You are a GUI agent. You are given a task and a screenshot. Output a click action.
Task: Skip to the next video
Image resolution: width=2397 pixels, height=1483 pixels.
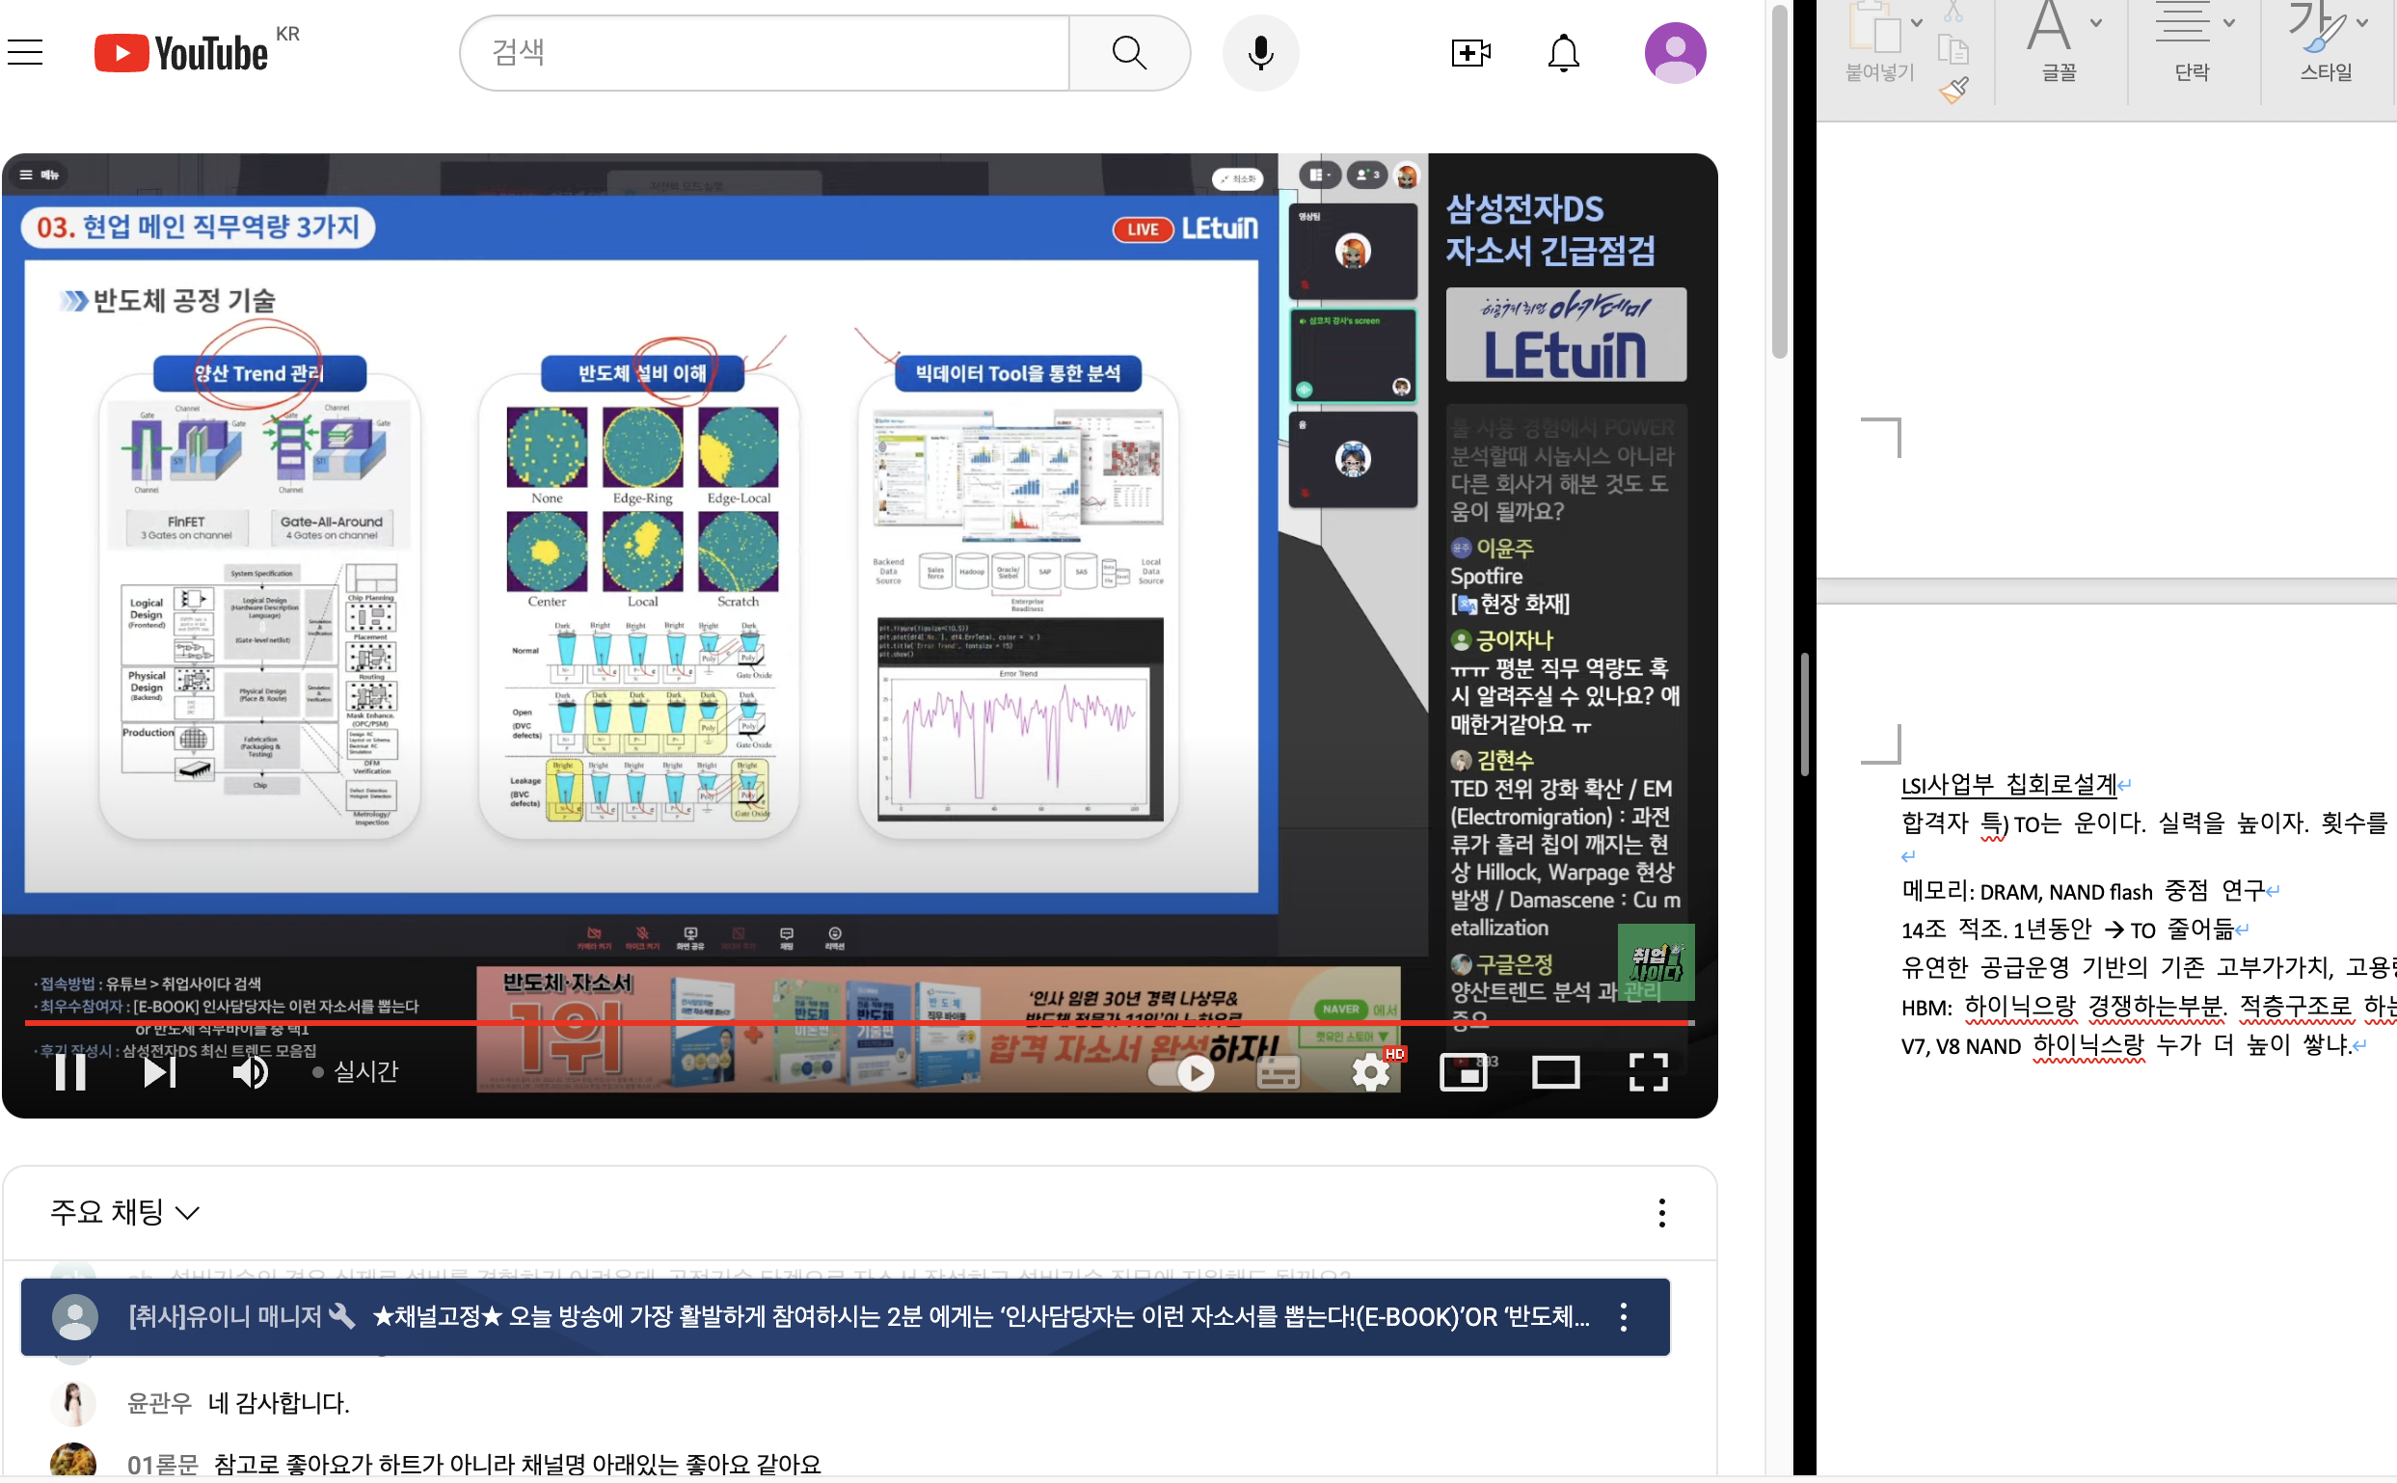159,1071
